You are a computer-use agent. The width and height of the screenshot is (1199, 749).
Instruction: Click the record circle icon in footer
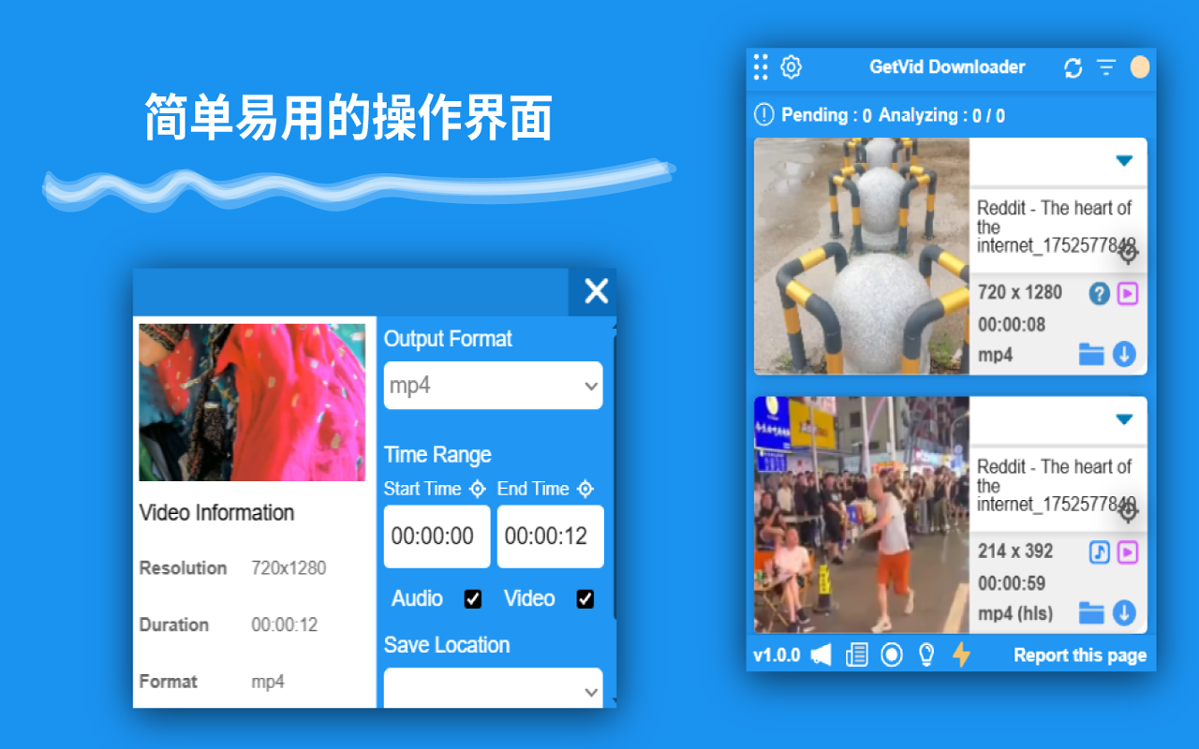(892, 654)
